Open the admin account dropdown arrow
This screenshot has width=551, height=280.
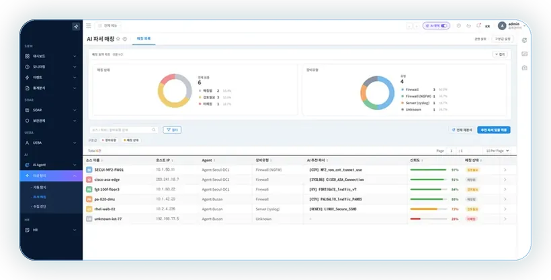tap(525, 25)
